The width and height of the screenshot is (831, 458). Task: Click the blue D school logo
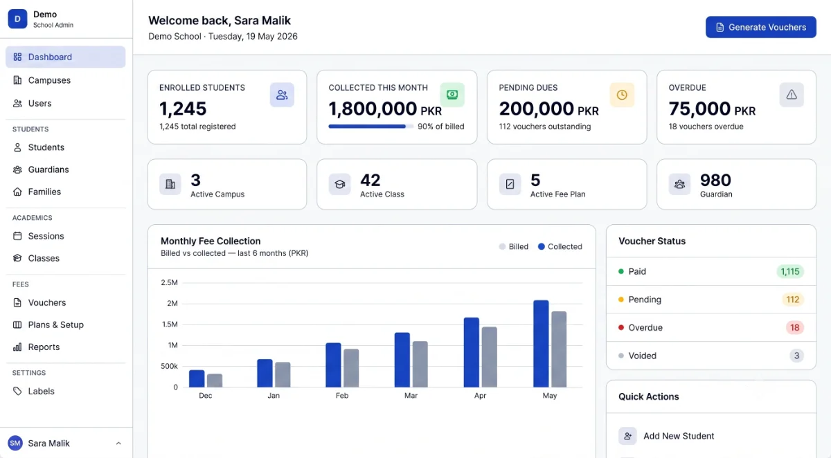(17, 19)
